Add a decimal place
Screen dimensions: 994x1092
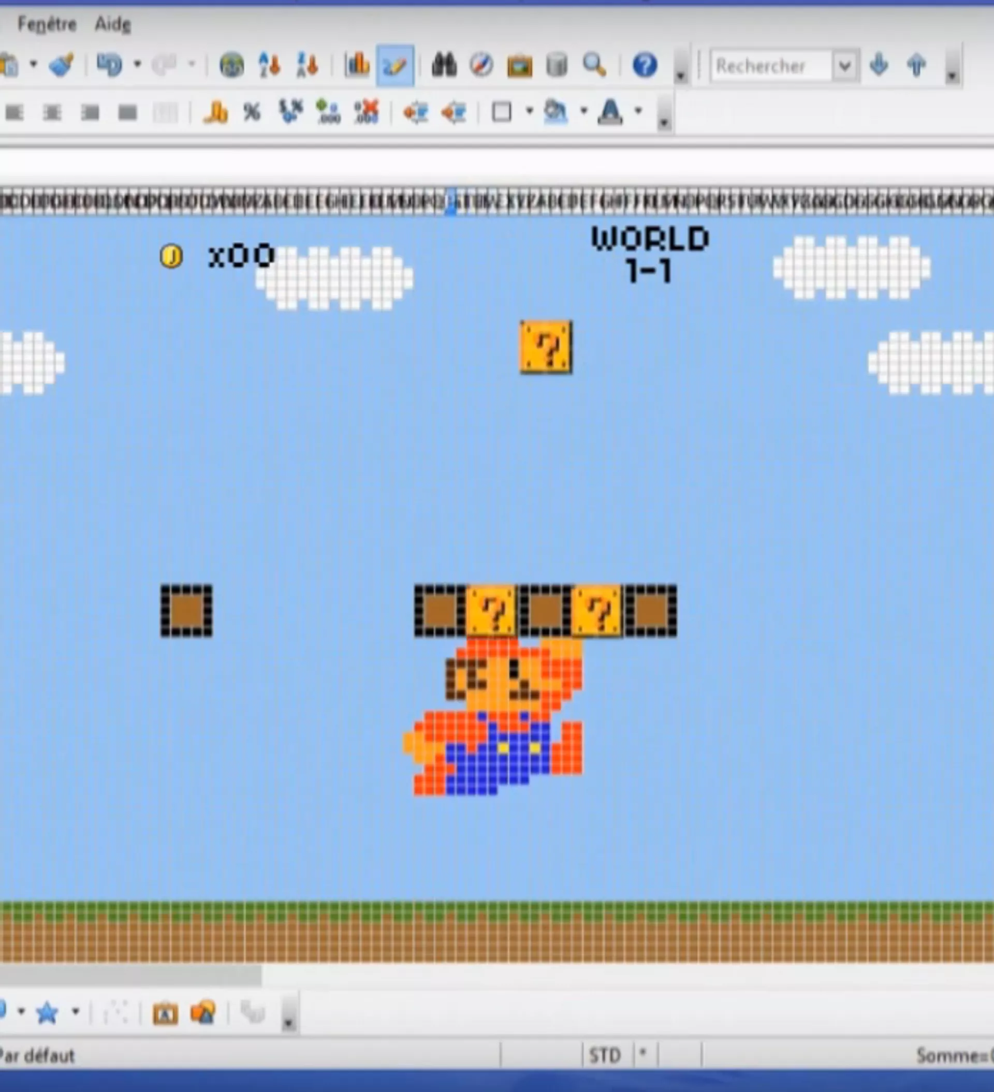coord(328,112)
